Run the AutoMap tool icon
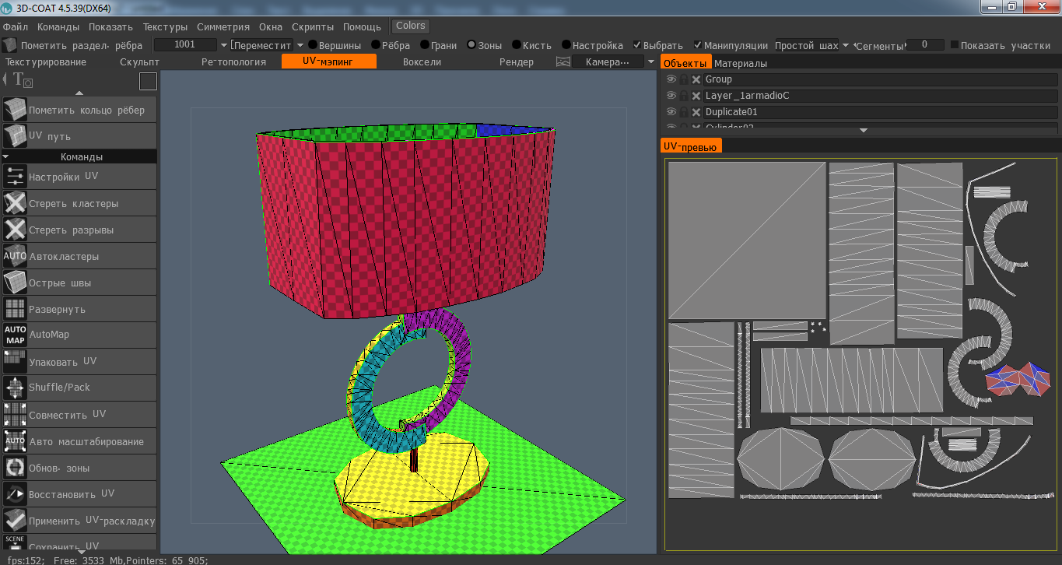Viewport: 1062px width, 565px height. (16, 335)
